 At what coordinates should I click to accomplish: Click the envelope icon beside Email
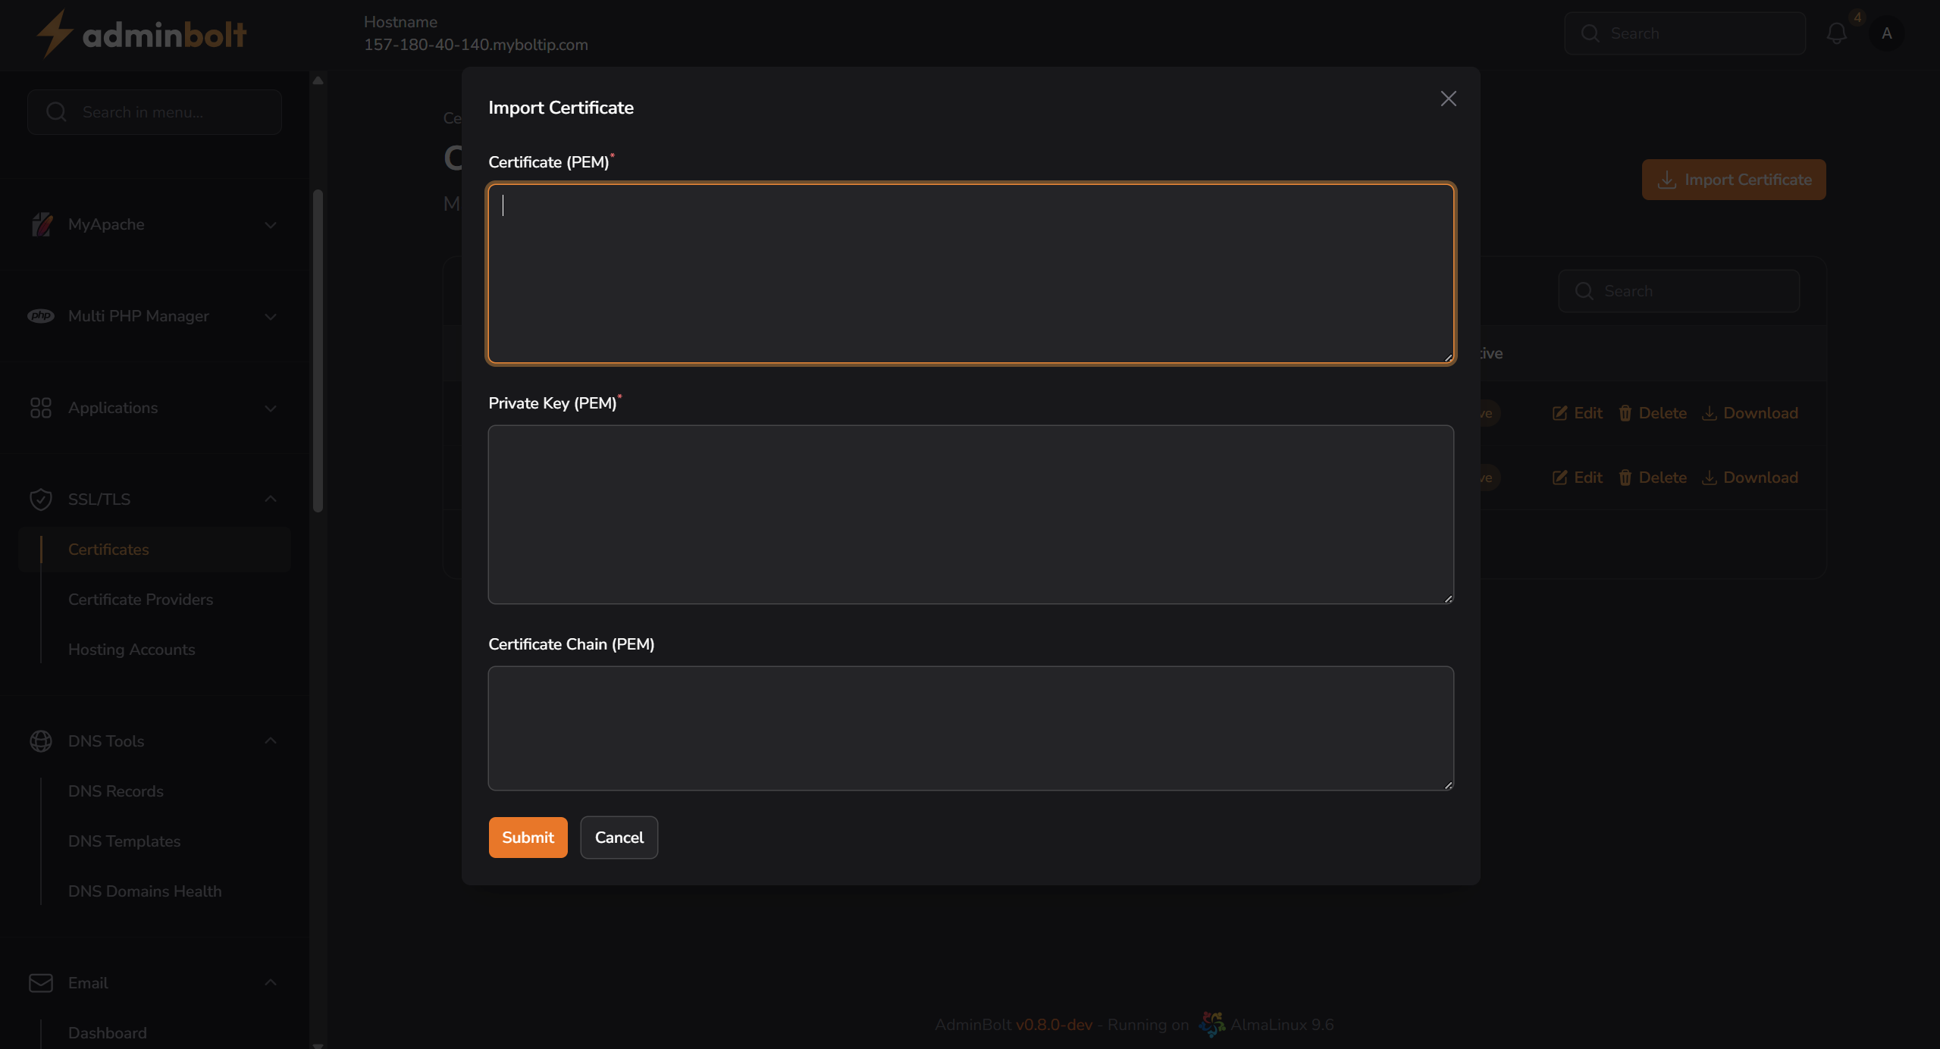click(x=39, y=982)
